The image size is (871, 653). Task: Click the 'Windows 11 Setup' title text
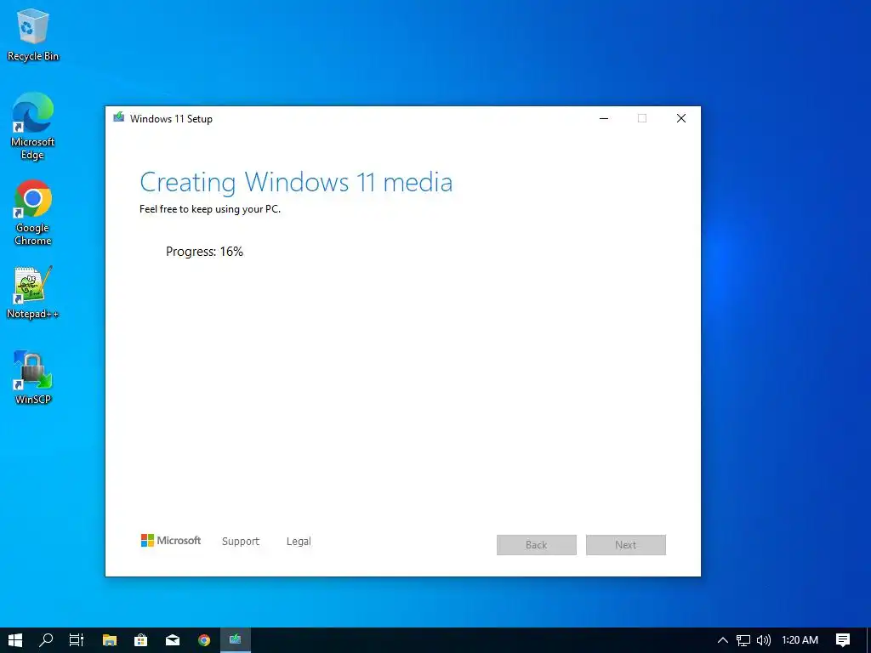click(171, 119)
